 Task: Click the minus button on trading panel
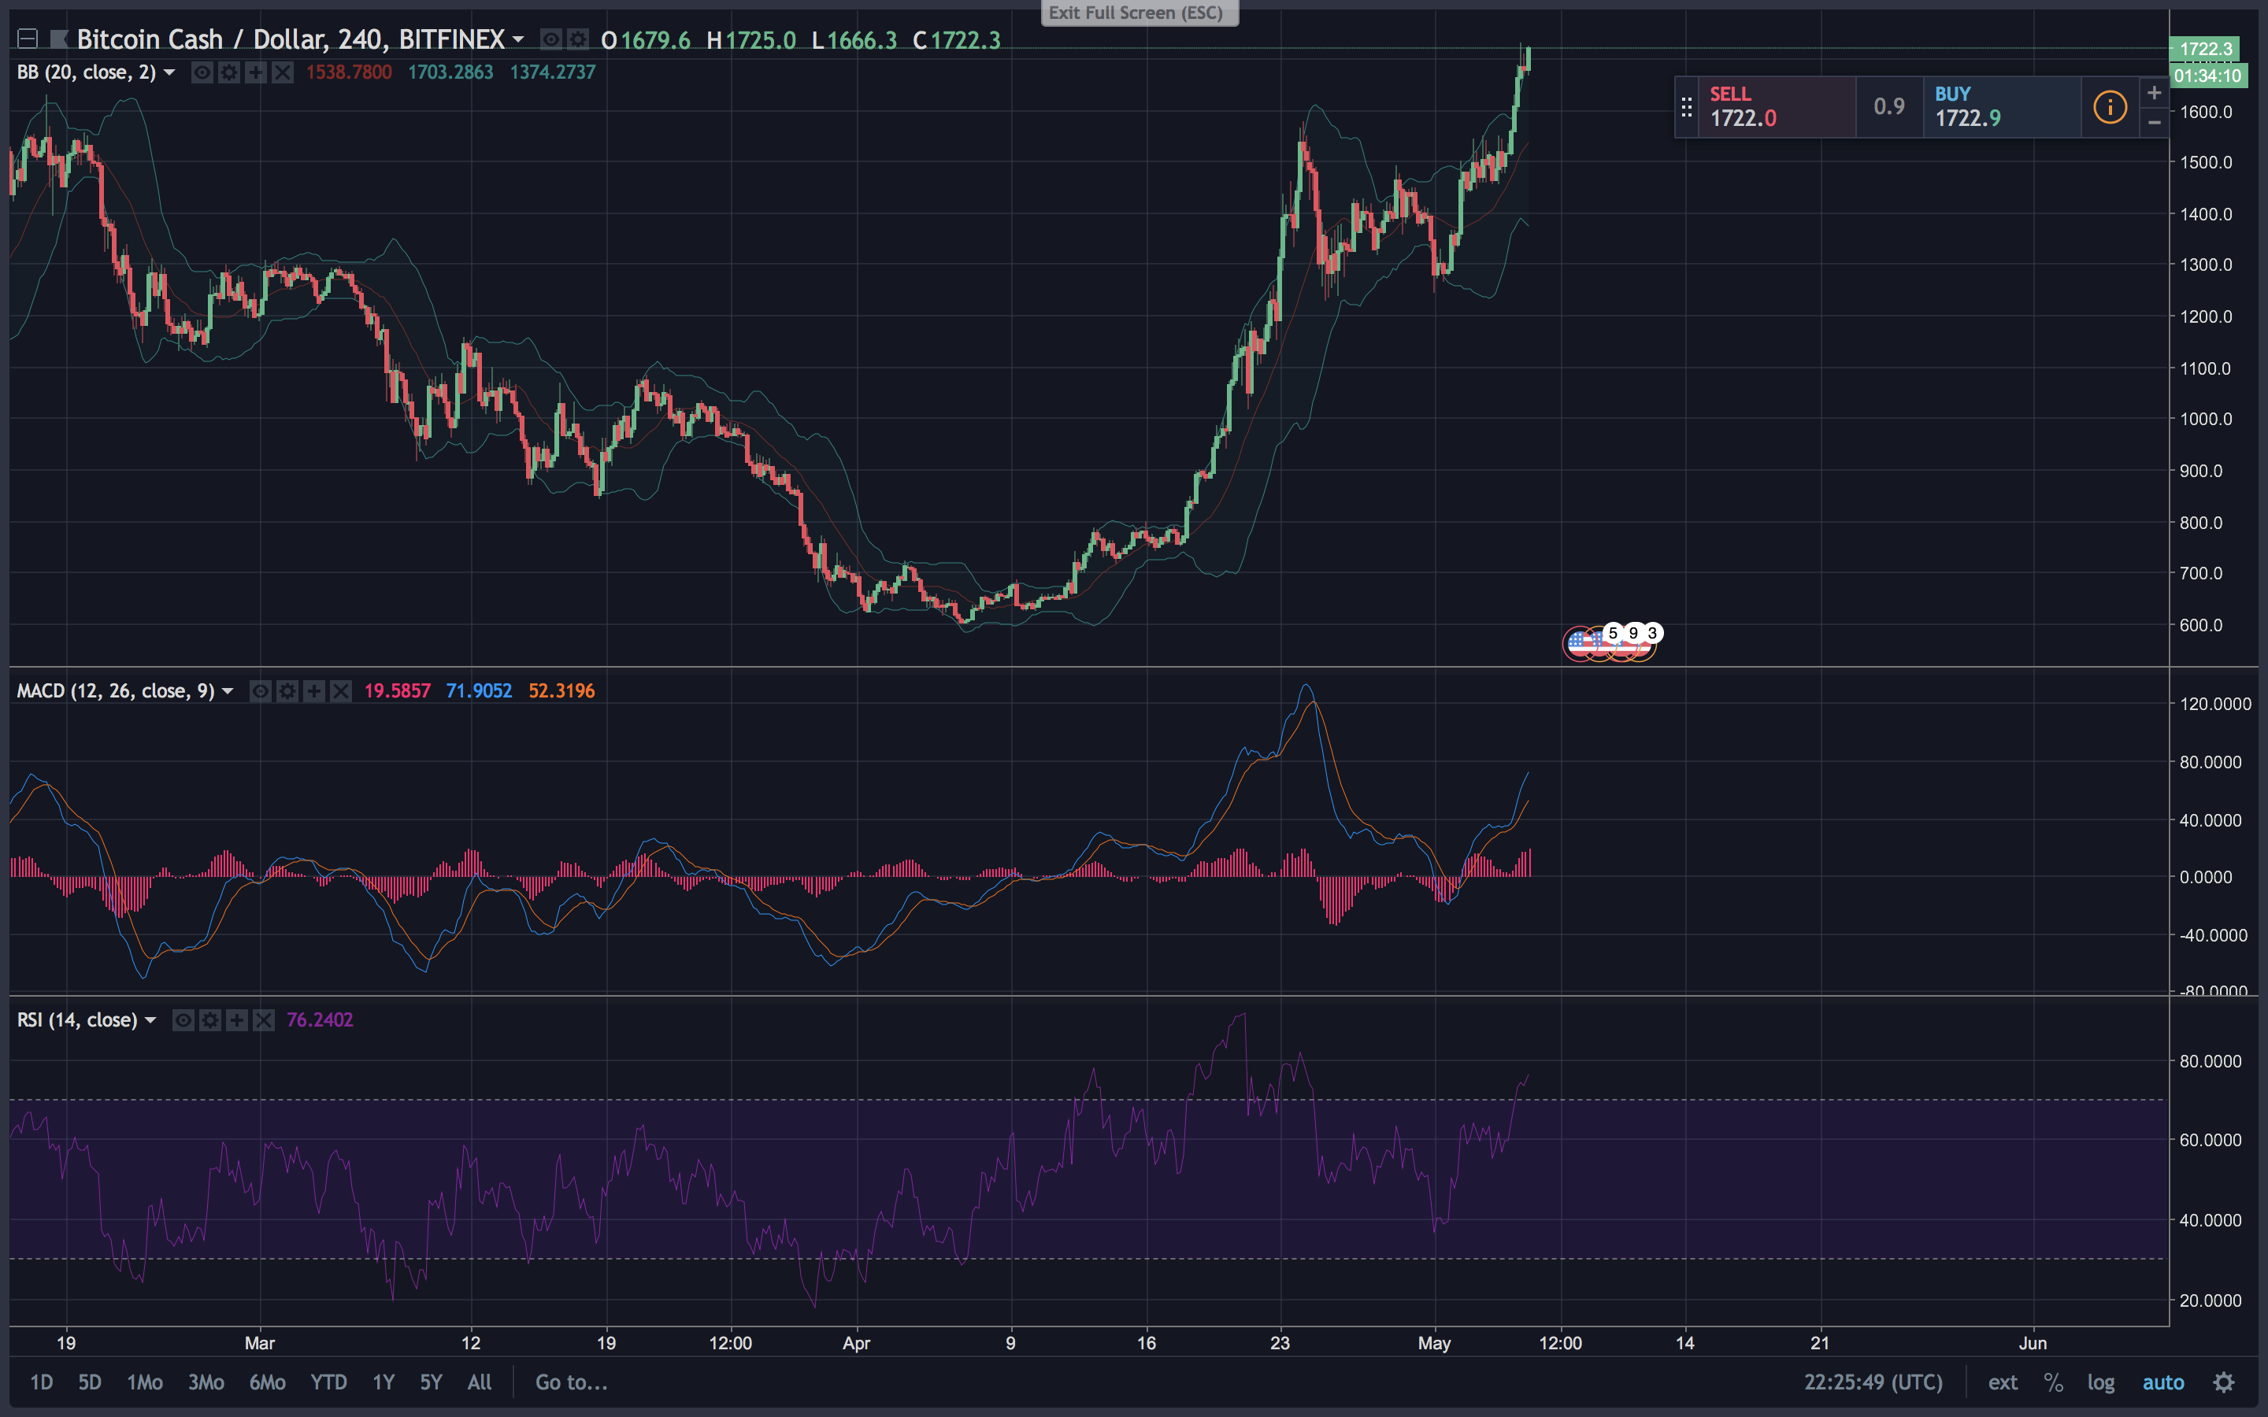2154,123
